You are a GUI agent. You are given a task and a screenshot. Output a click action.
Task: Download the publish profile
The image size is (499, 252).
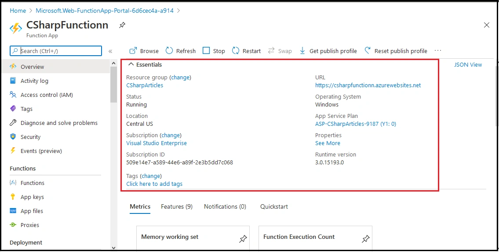(x=328, y=51)
